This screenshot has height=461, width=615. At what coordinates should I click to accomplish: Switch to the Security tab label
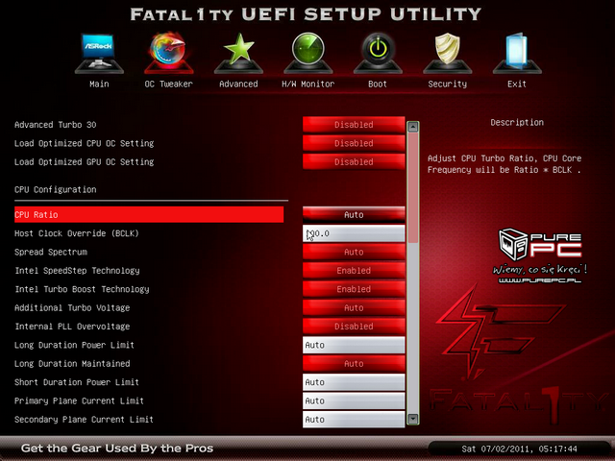[x=448, y=84]
